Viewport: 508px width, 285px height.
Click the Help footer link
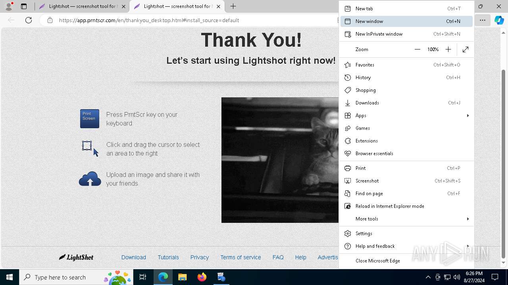click(301, 257)
